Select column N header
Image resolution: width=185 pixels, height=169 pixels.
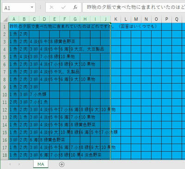tap(146, 19)
